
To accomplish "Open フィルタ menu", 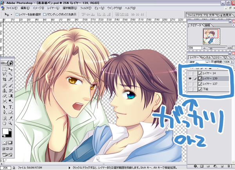I will point(85,8).
